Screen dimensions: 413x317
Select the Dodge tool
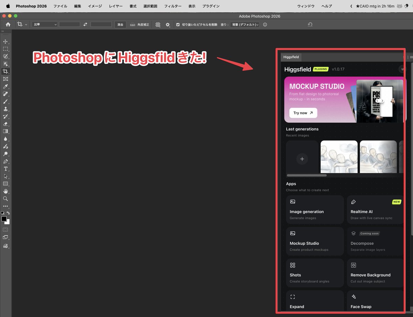tap(6, 154)
